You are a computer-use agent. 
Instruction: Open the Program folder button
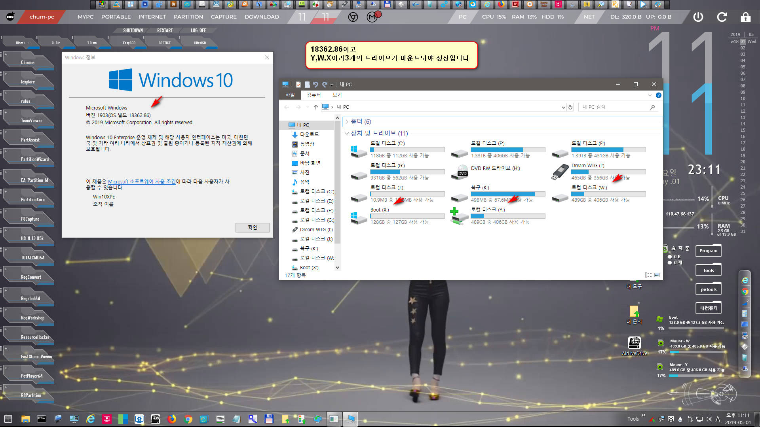[708, 251]
